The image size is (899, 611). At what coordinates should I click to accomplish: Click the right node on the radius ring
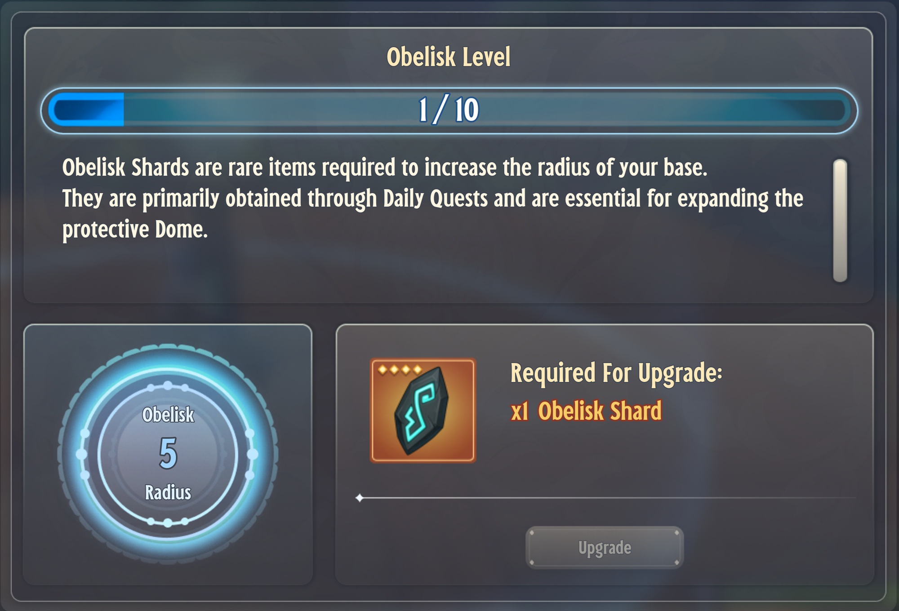[x=253, y=454]
